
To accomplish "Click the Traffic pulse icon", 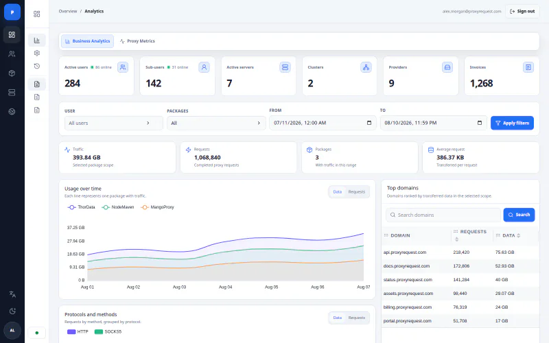I will pyautogui.click(x=67, y=150).
